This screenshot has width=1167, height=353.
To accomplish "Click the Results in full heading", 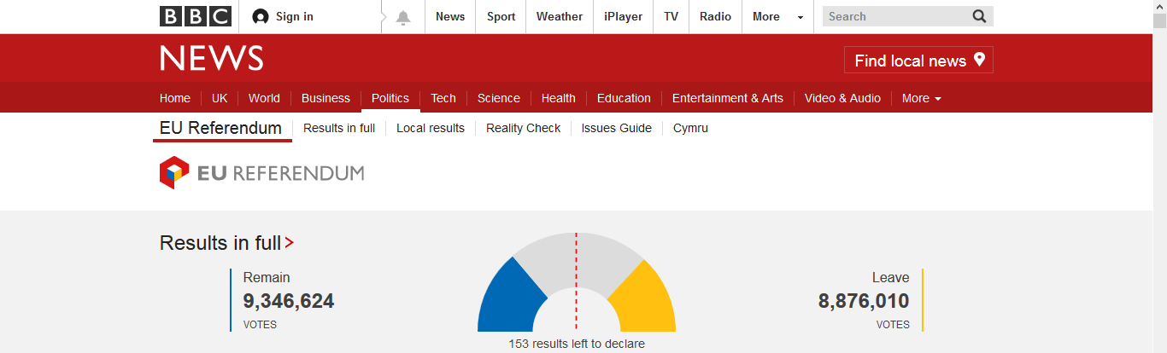I will point(220,243).
